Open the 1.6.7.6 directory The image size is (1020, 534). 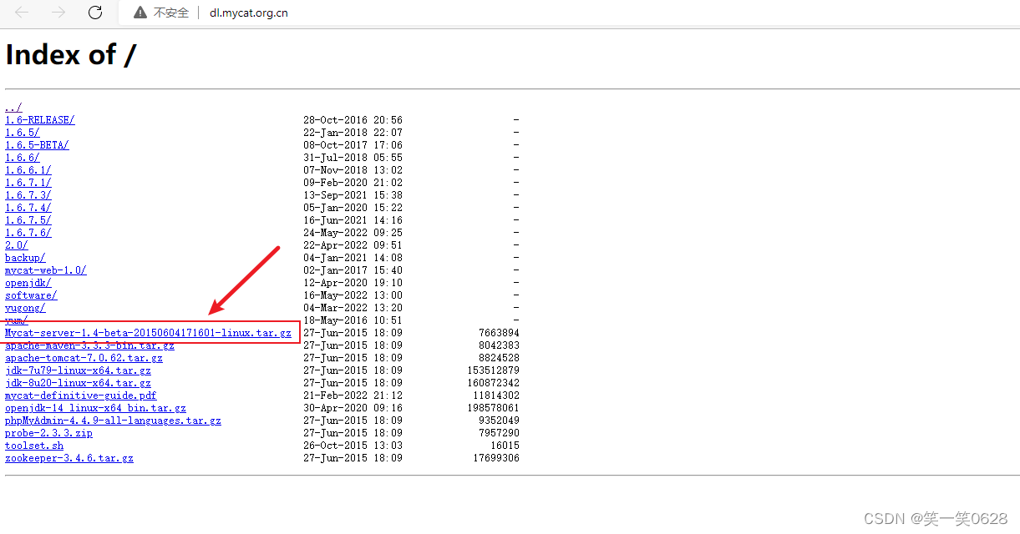click(28, 232)
